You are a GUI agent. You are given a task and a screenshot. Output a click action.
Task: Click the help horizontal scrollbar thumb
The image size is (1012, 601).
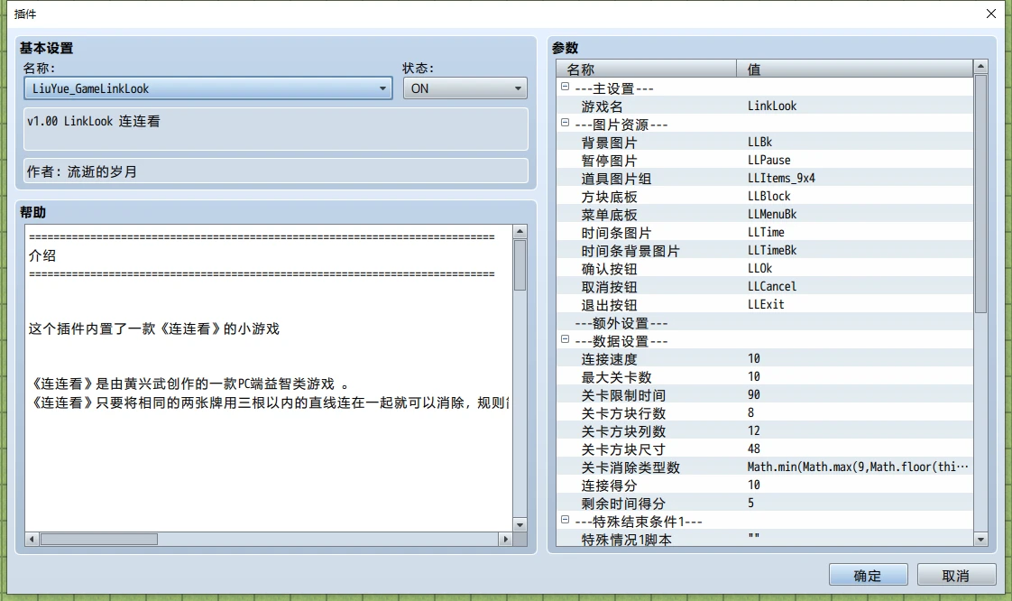point(98,539)
